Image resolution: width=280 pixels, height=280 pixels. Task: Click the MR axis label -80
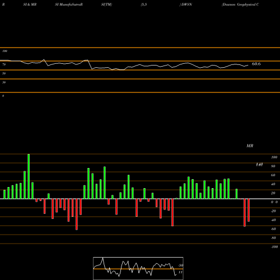pyautogui.click(x=273, y=238)
